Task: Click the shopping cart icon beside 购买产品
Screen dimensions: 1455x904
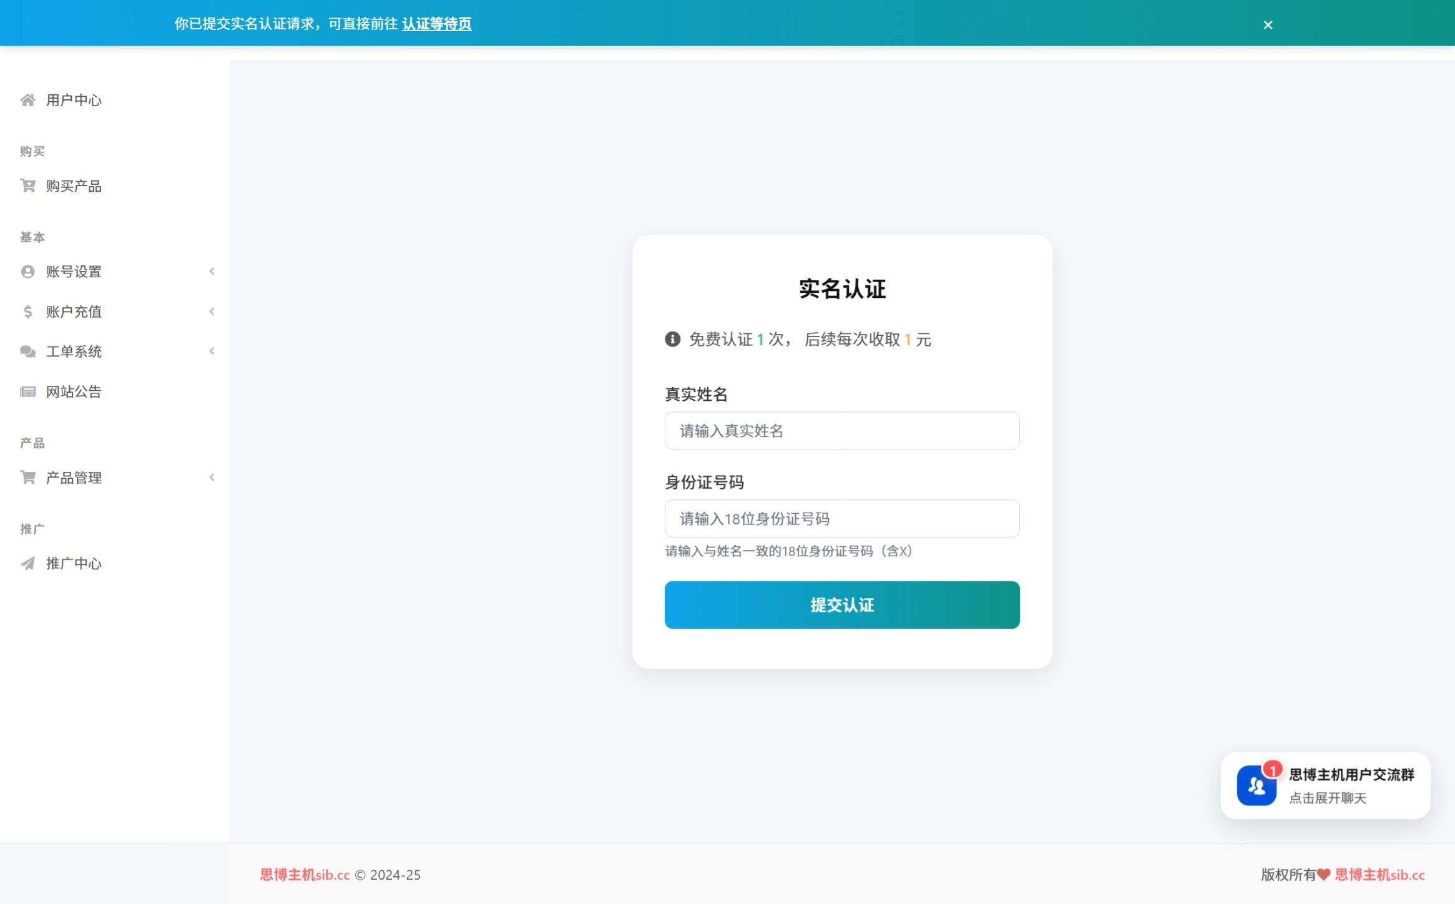Action: 27,186
